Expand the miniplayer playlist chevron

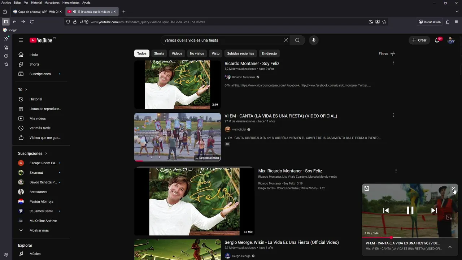click(x=450, y=247)
